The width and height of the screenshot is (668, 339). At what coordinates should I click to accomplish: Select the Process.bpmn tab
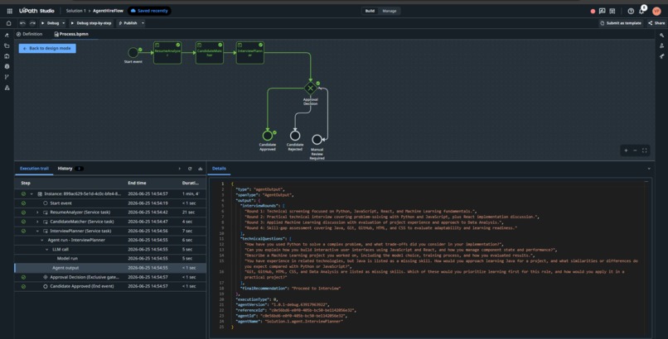pos(71,34)
